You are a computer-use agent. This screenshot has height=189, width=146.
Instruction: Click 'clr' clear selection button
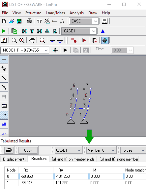point(4,133)
